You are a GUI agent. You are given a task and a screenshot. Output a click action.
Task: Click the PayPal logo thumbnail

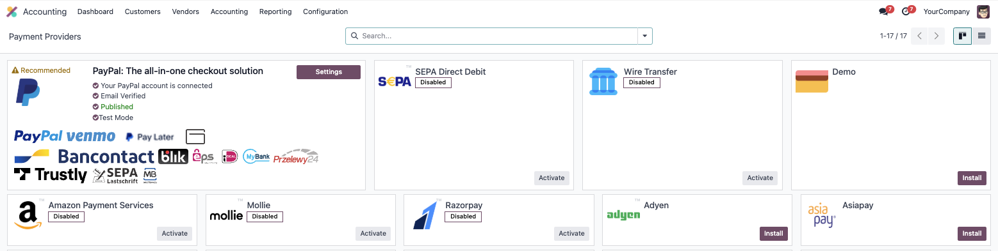pos(28,92)
